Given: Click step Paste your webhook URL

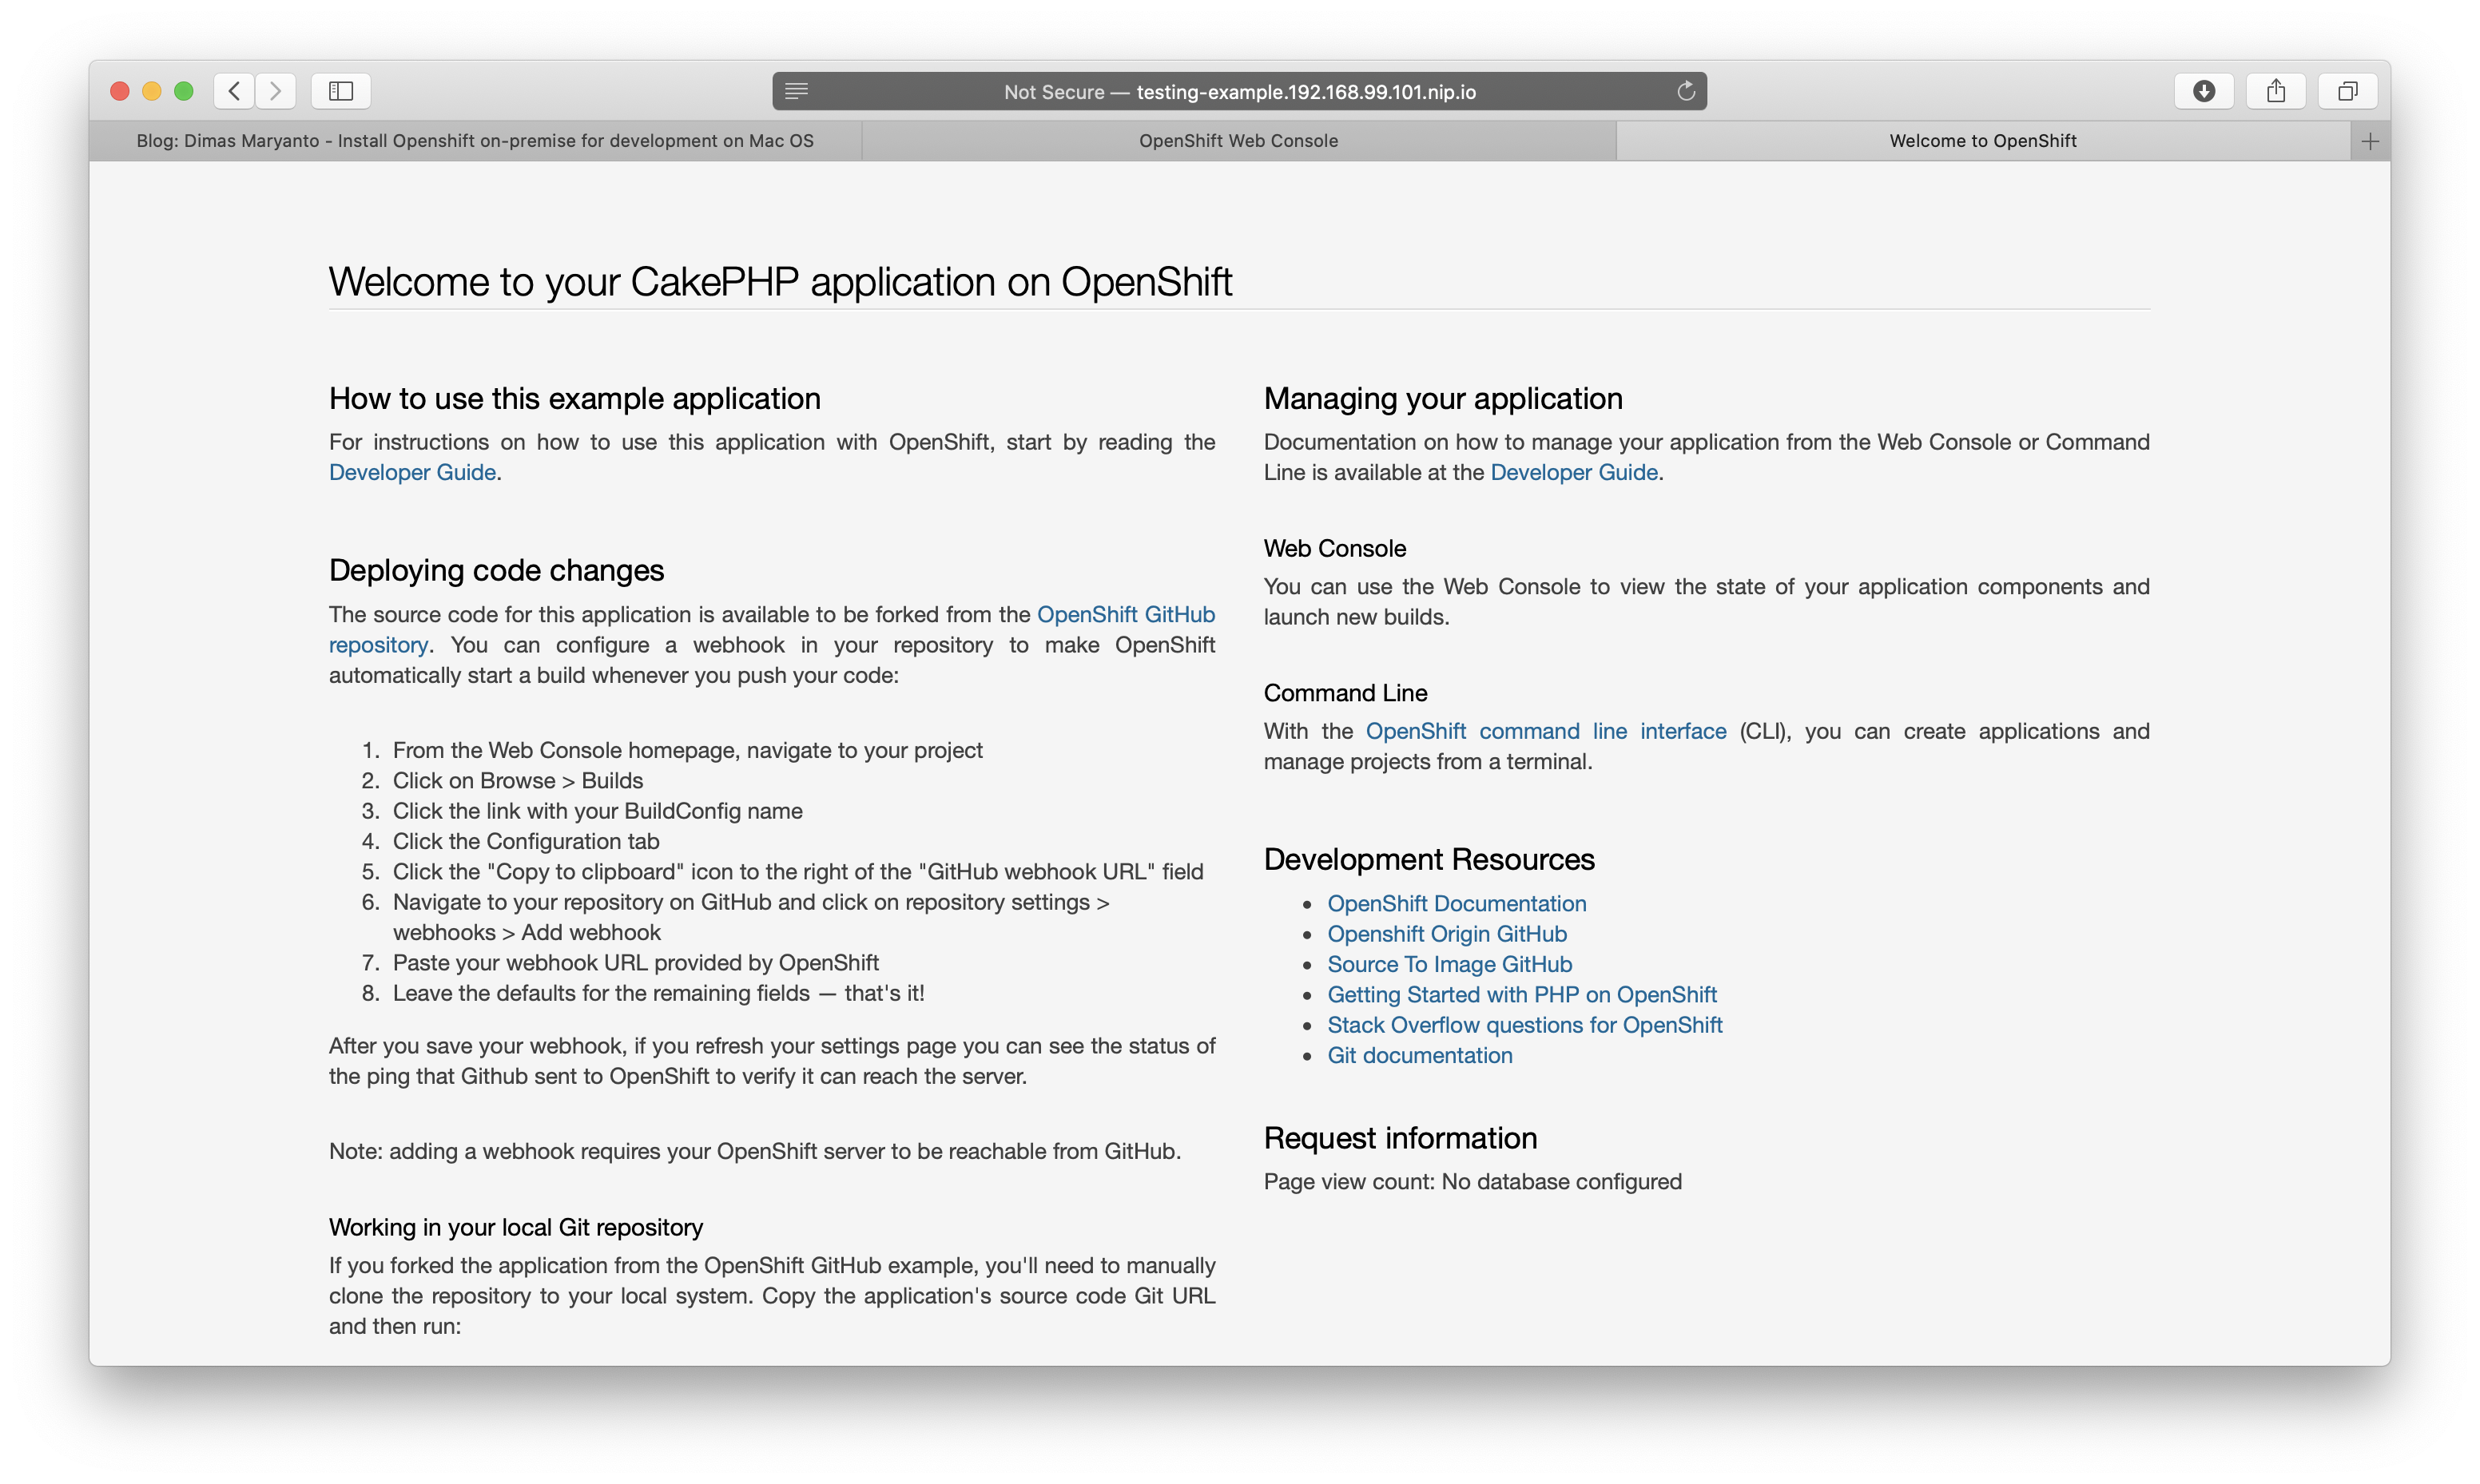Looking at the screenshot, I should 635,962.
